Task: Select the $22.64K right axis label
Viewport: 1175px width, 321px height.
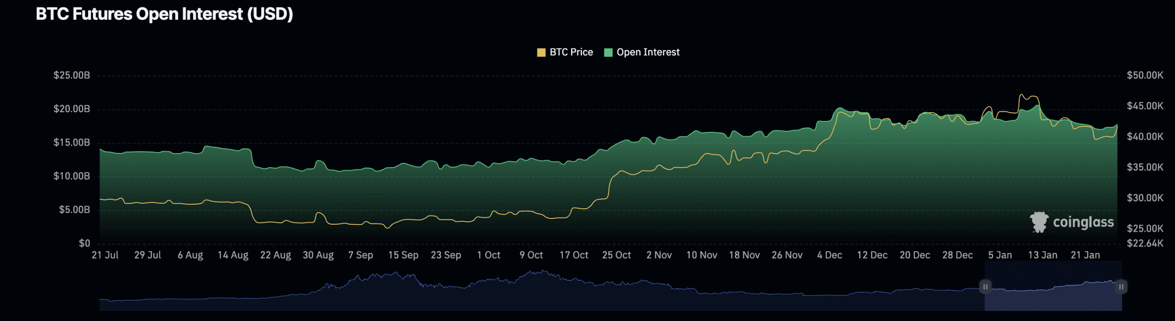Action: click(1145, 243)
